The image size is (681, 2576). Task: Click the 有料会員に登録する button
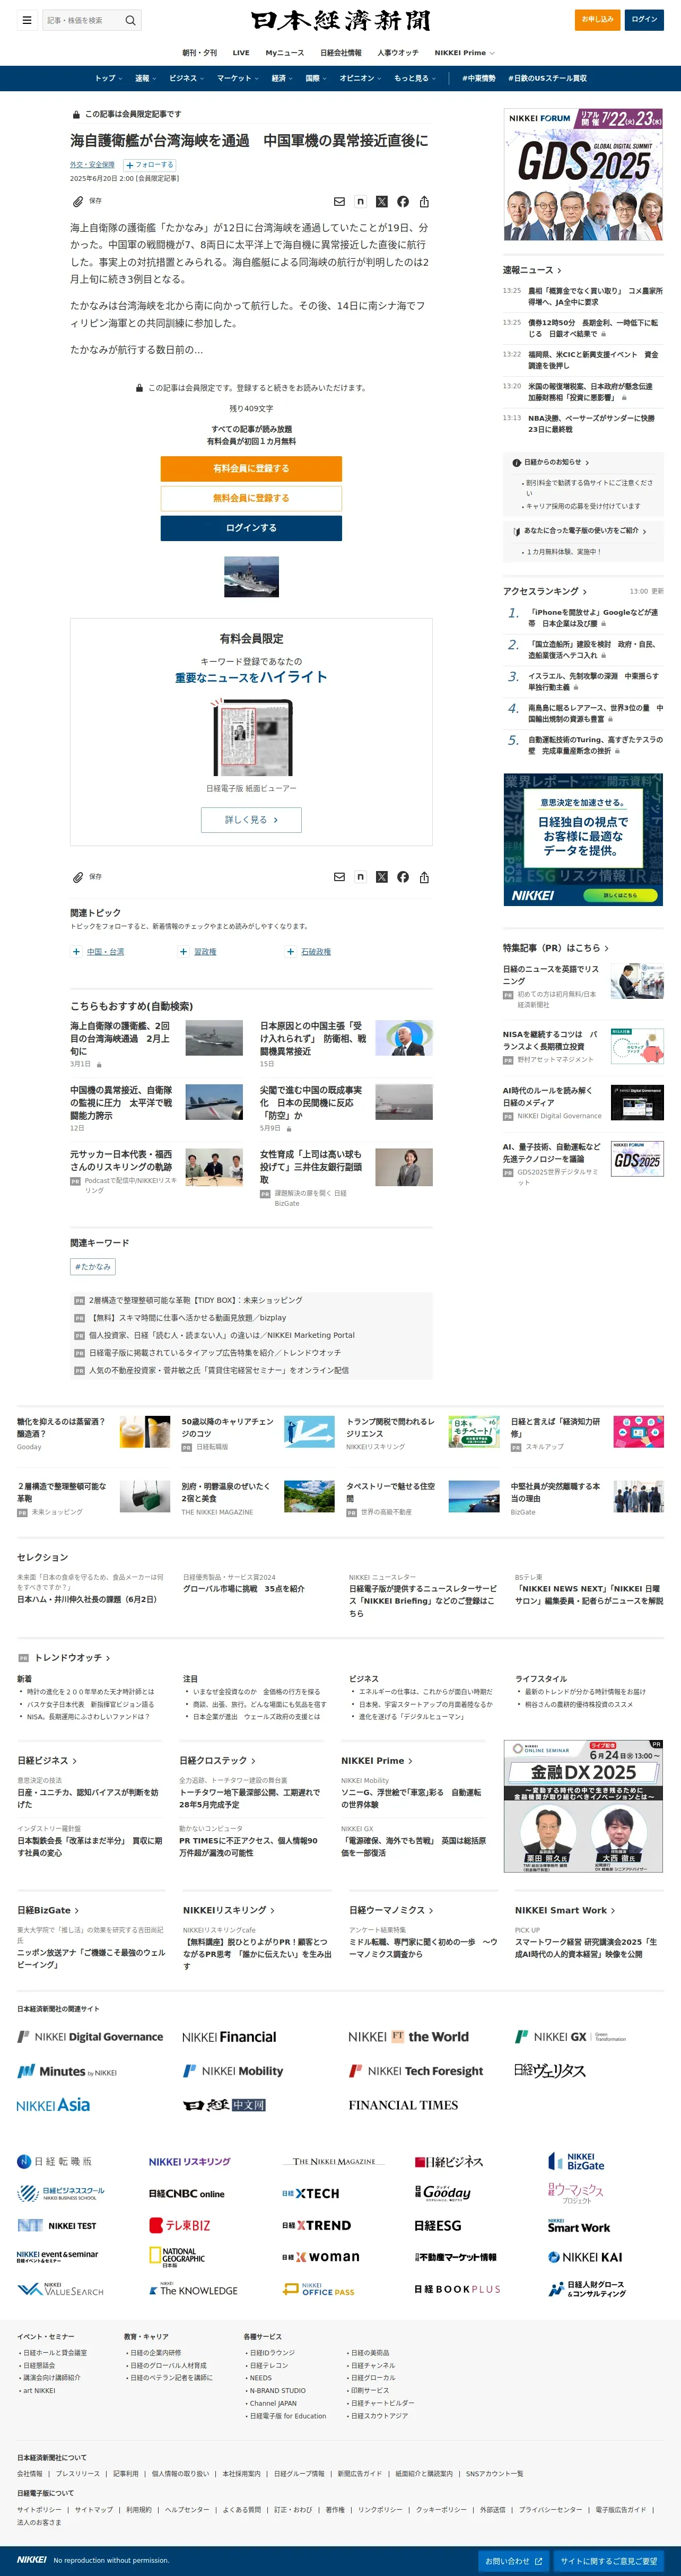pos(251,468)
